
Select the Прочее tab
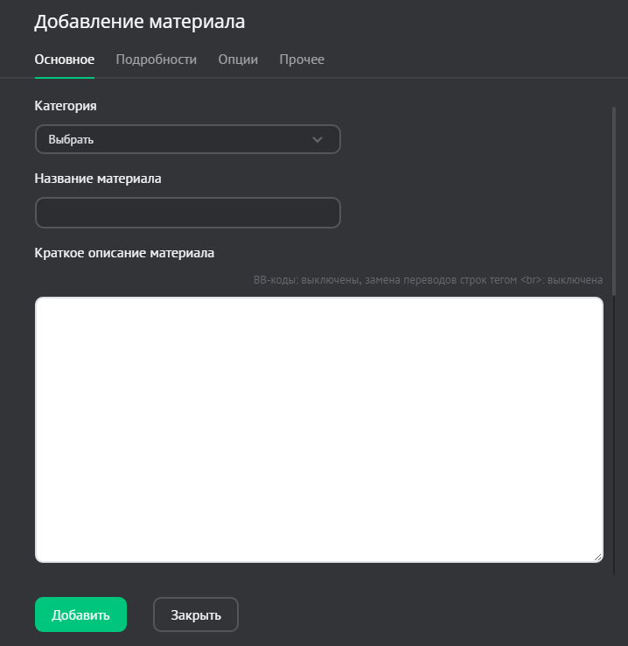coord(302,60)
